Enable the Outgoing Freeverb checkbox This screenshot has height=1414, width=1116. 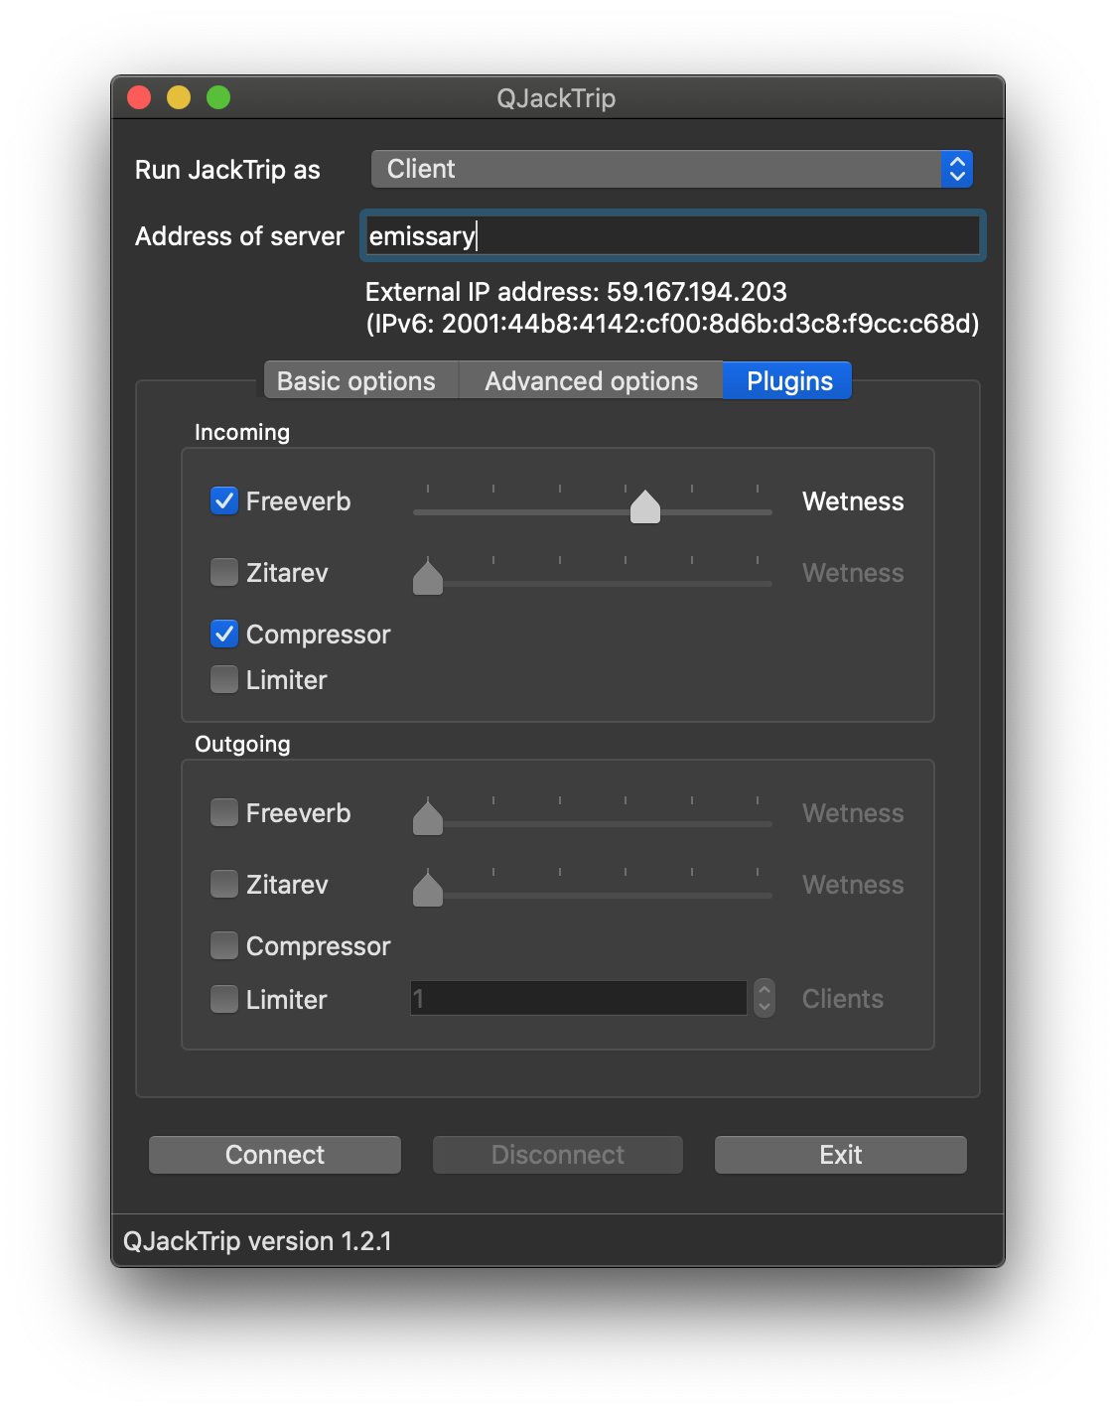[x=224, y=812]
